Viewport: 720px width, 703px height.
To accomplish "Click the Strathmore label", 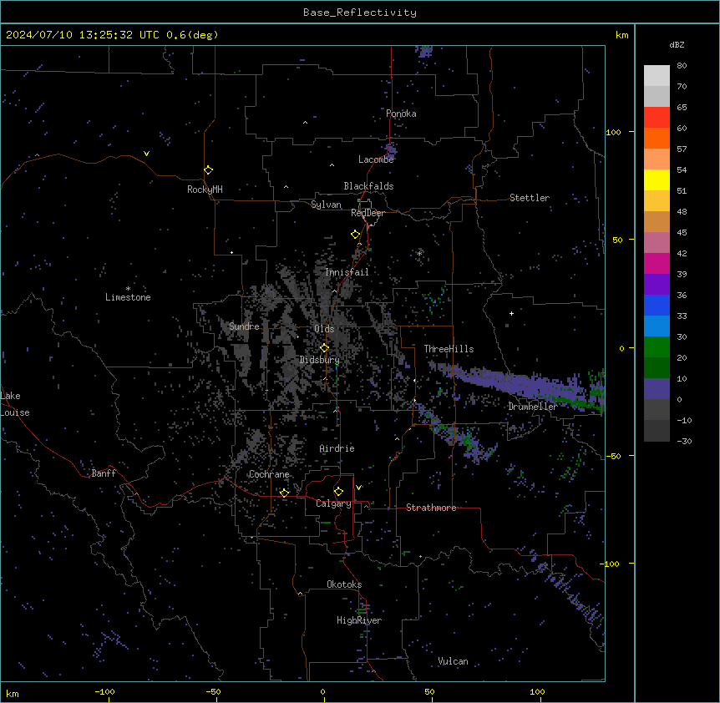I will (431, 508).
